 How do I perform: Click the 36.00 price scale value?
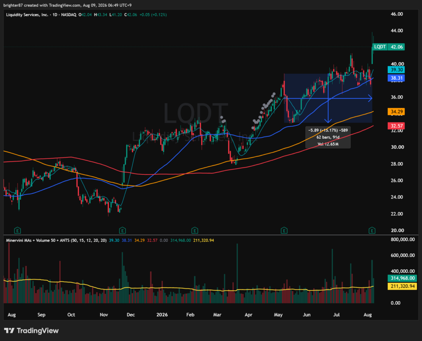[x=397, y=97]
